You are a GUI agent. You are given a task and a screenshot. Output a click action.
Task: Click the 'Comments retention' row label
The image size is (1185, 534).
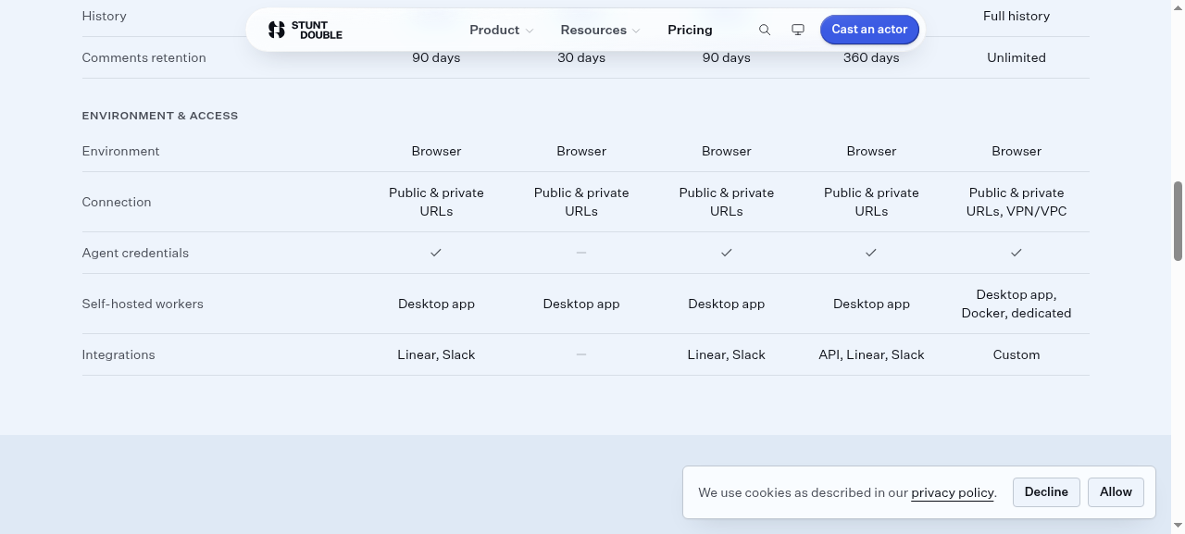143,57
